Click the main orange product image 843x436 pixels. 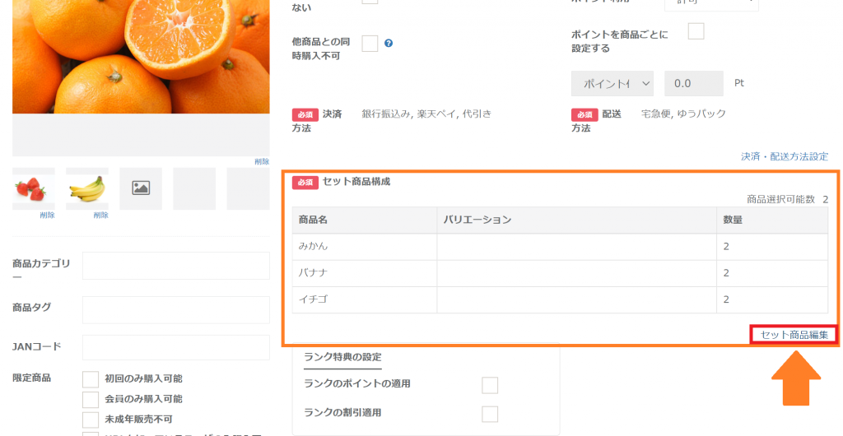point(141,57)
